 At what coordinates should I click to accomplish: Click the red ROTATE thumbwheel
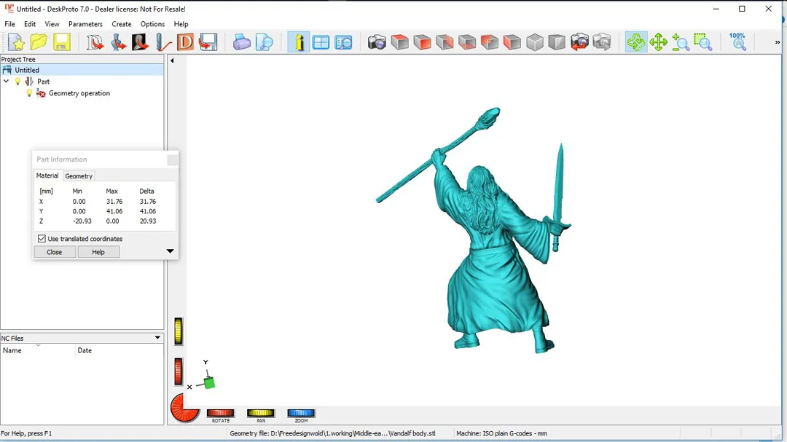tap(220, 413)
